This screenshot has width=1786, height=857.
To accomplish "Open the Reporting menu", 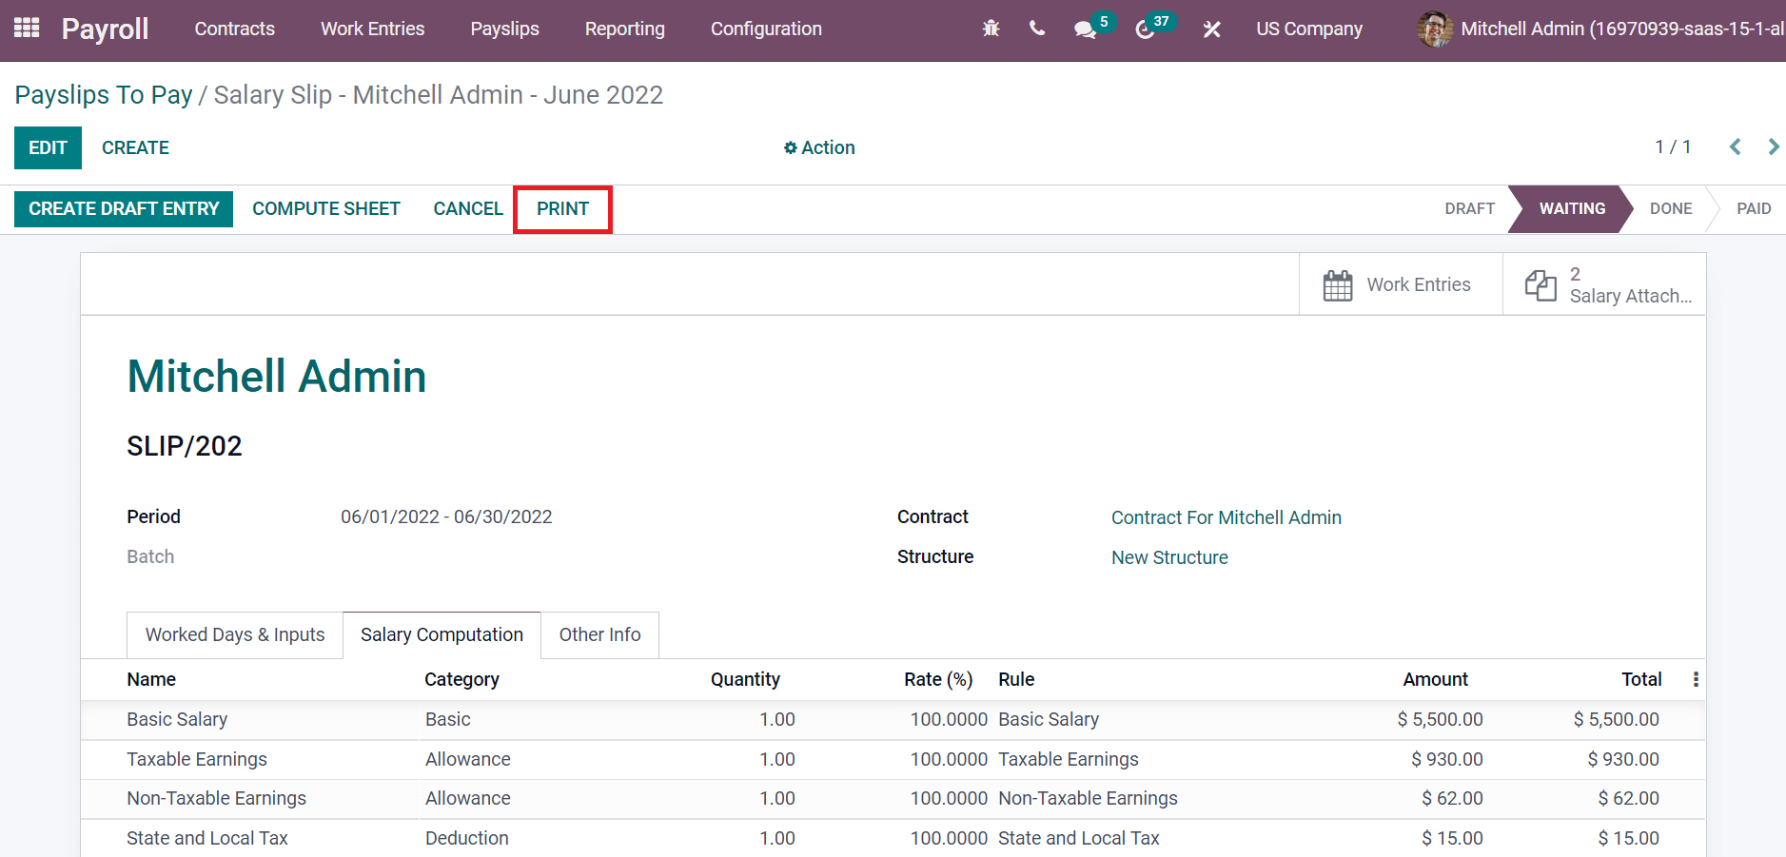I will [x=625, y=29].
